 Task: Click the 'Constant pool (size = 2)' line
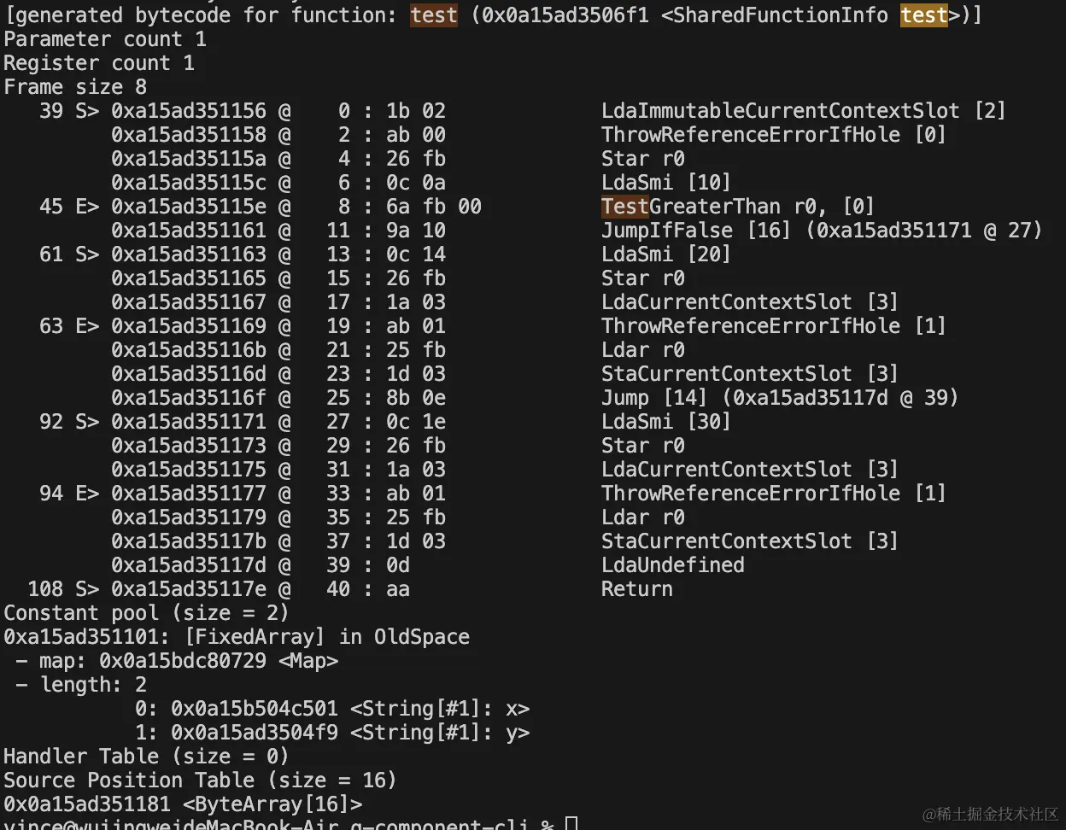click(147, 613)
